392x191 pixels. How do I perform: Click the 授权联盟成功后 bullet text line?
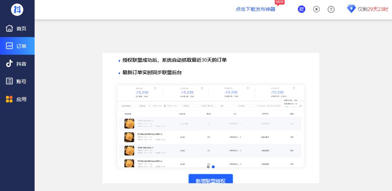pos(174,60)
